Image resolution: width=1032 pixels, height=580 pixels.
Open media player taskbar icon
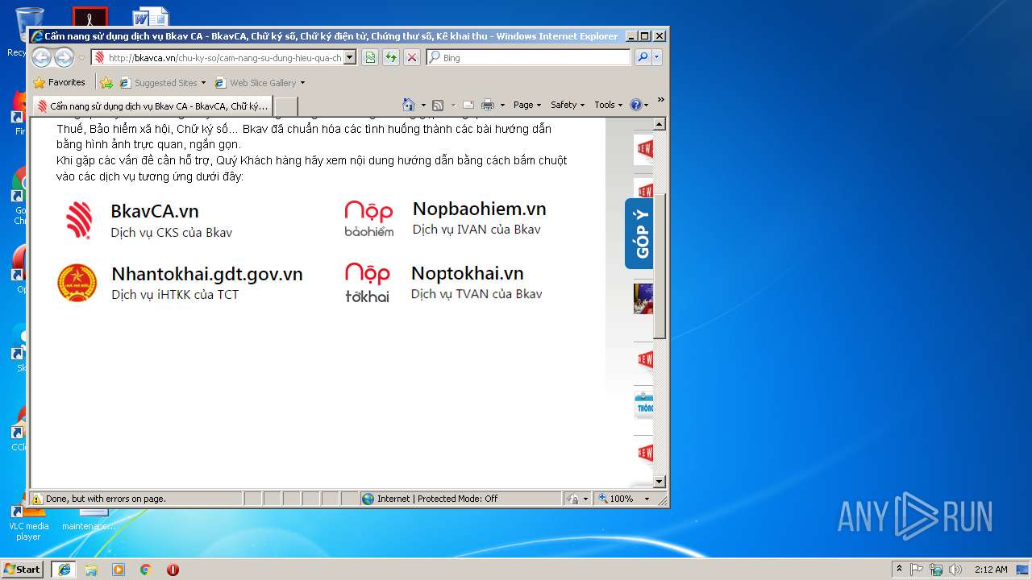pos(119,569)
